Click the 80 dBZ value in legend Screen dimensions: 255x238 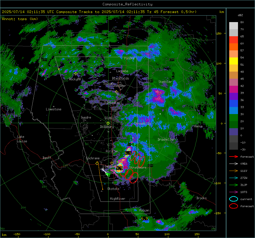242,22
